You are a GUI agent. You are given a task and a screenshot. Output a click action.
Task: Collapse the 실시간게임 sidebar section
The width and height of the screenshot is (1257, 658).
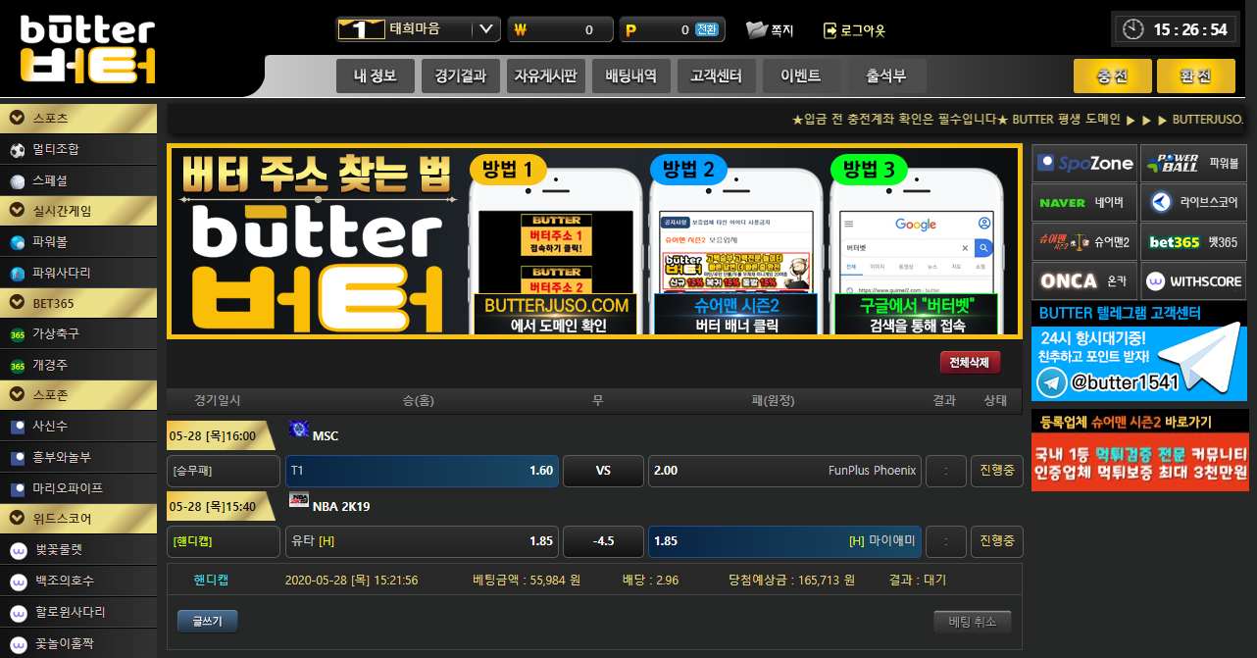coord(17,211)
